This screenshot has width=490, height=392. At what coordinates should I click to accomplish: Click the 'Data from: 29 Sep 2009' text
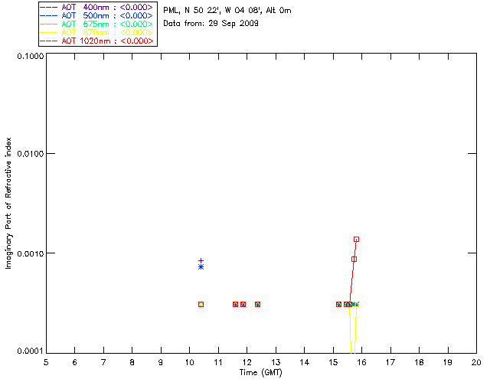click(211, 24)
